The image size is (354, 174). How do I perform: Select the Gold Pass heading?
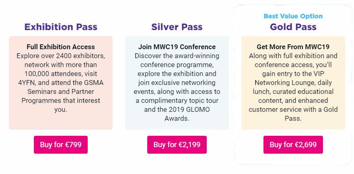(x=293, y=27)
